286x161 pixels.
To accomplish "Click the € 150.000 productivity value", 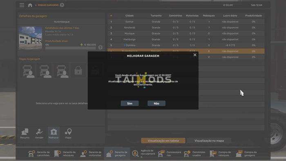I will coord(90,45).
